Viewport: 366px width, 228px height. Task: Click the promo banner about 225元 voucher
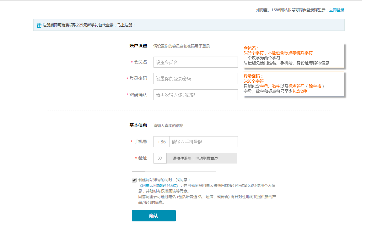pyautogui.click(x=189, y=25)
